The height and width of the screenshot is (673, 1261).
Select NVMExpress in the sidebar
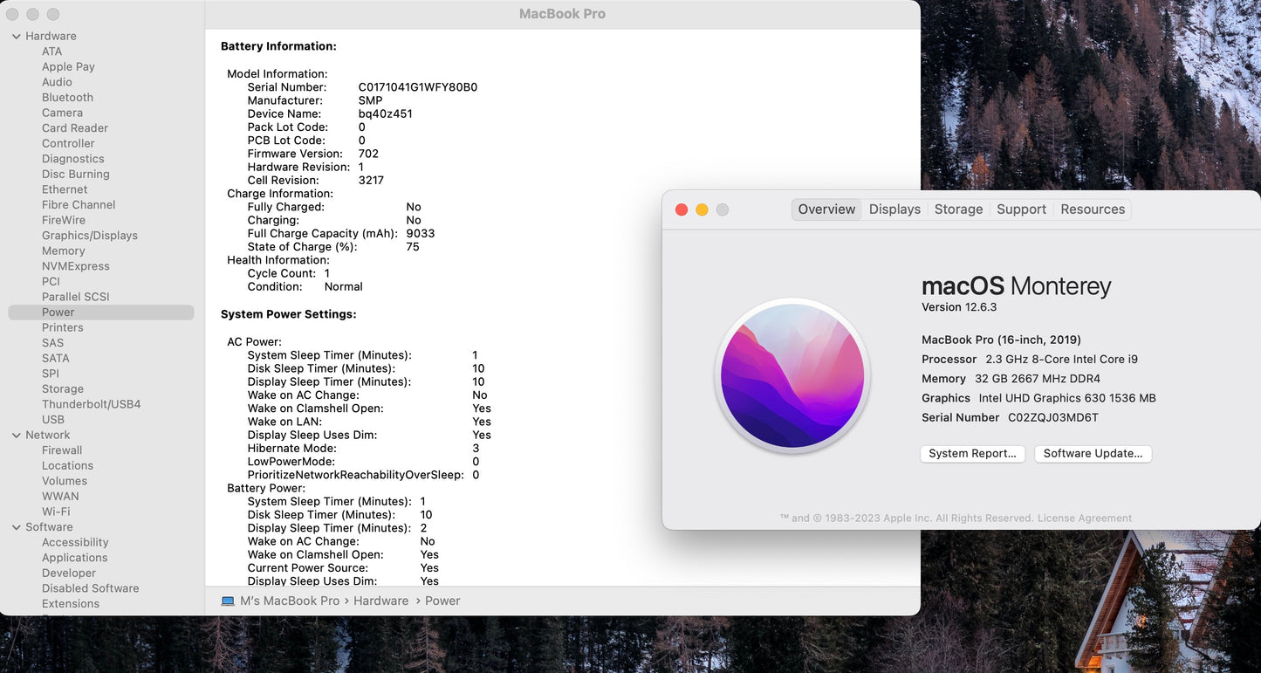[x=76, y=266]
